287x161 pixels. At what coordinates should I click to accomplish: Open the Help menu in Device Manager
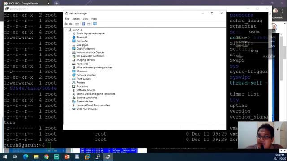point(94,19)
